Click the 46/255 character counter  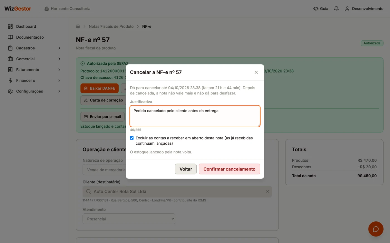(136, 130)
